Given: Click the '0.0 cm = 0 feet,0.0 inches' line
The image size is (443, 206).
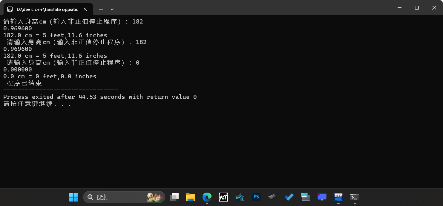Looking at the screenshot, I should point(50,77).
